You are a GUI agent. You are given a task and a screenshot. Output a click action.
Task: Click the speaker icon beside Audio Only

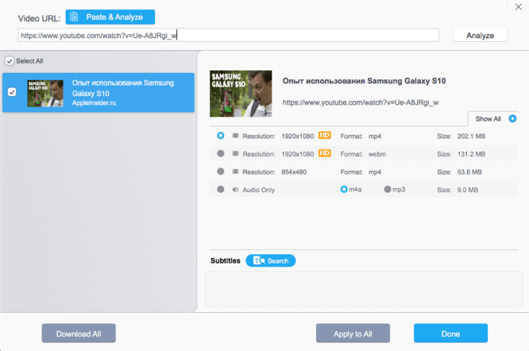pos(236,189)
